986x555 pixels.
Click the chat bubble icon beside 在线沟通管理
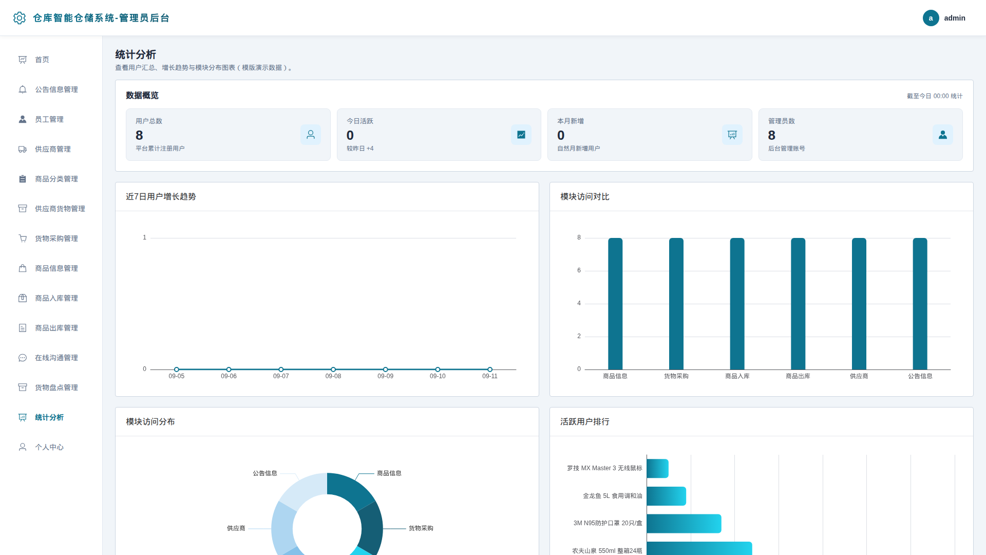(23, 358)
